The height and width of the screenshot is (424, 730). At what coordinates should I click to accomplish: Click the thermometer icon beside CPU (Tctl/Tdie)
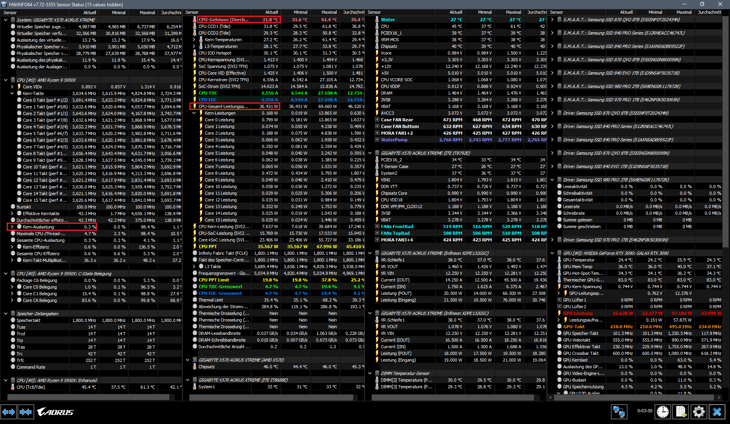13,387
